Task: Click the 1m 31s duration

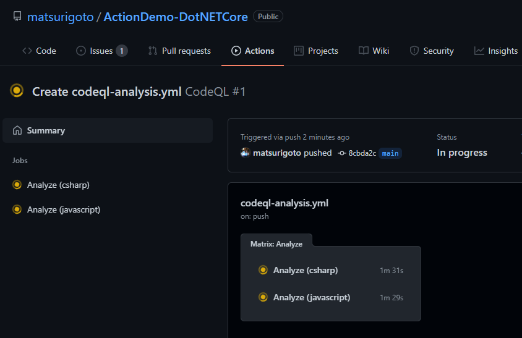Action: [391, 271]
